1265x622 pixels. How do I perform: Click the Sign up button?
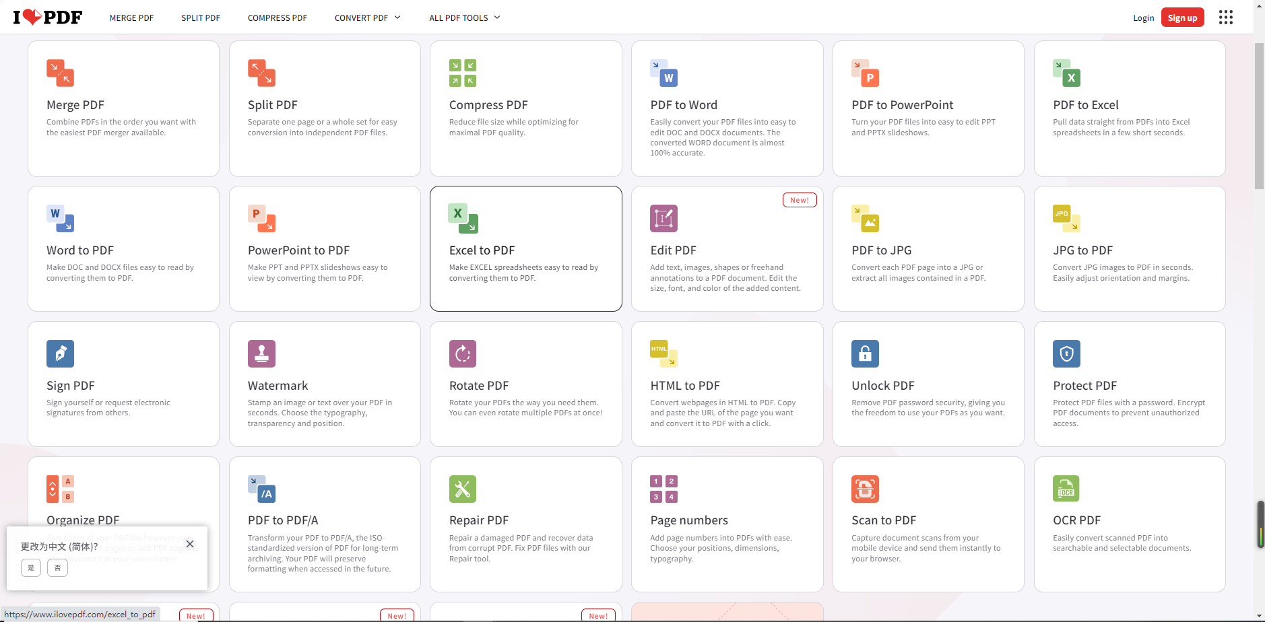click(x=1182, y=18)
